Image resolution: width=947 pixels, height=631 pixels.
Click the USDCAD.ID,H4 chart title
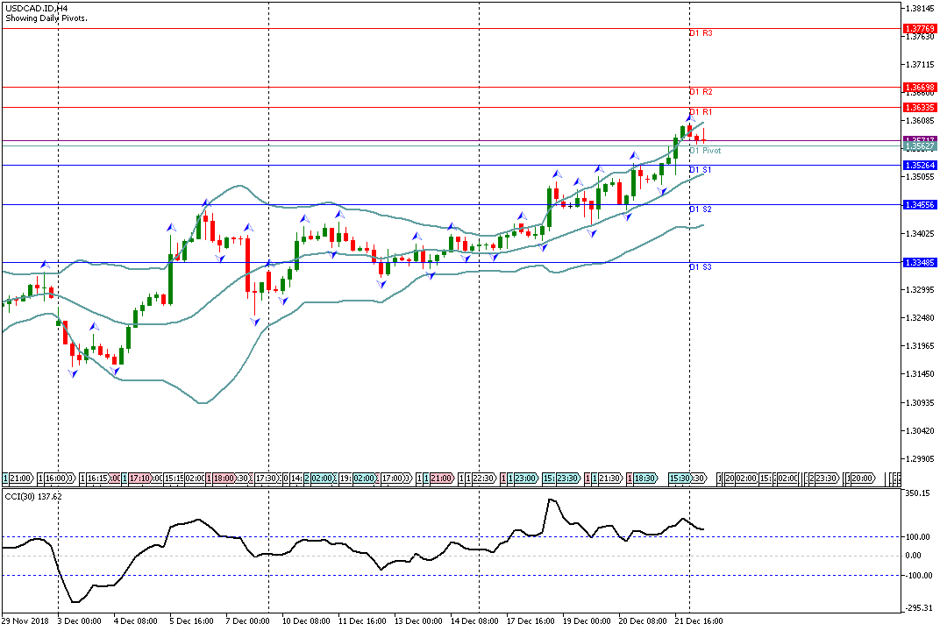36,9
